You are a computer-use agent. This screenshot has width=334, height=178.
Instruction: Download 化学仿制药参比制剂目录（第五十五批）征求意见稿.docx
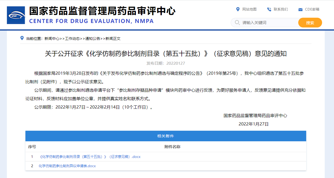90,157
